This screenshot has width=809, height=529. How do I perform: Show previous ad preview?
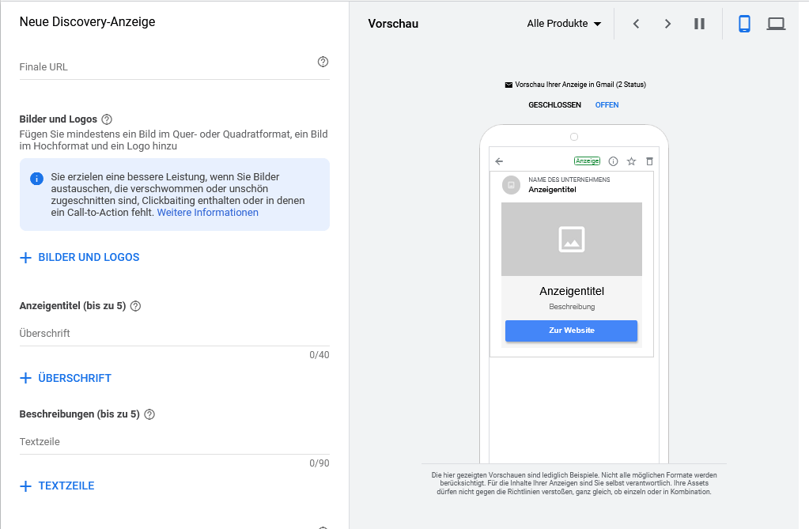coord(636,24)
